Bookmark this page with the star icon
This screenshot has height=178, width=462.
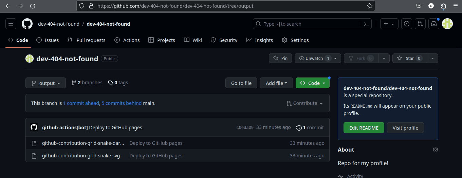[370, 6]
